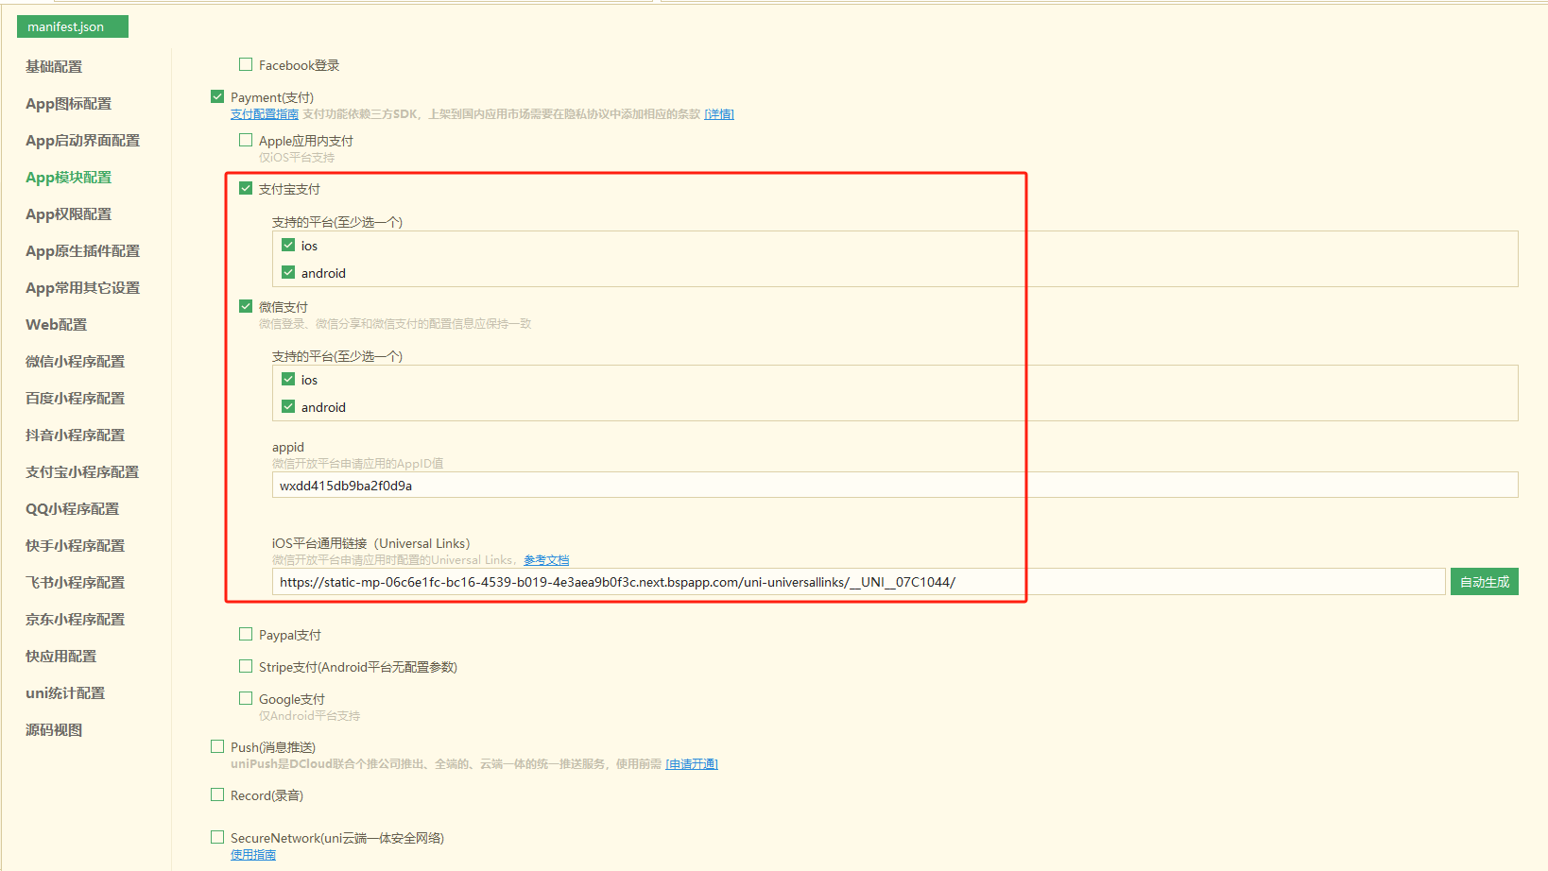Uncheck android under 微信支付 platforms
The width and height of the screenshot is (1548, 871).
point(288,406)
